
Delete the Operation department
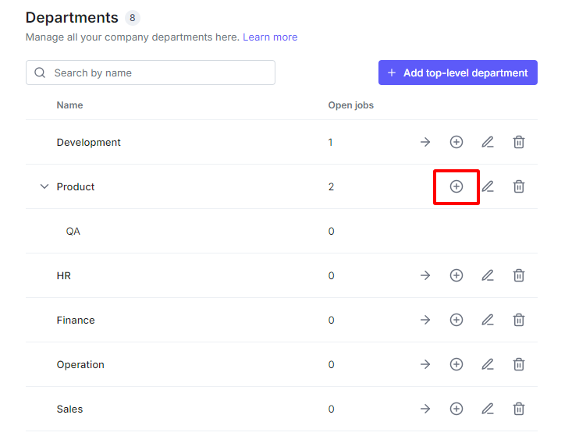coord(519,364)
